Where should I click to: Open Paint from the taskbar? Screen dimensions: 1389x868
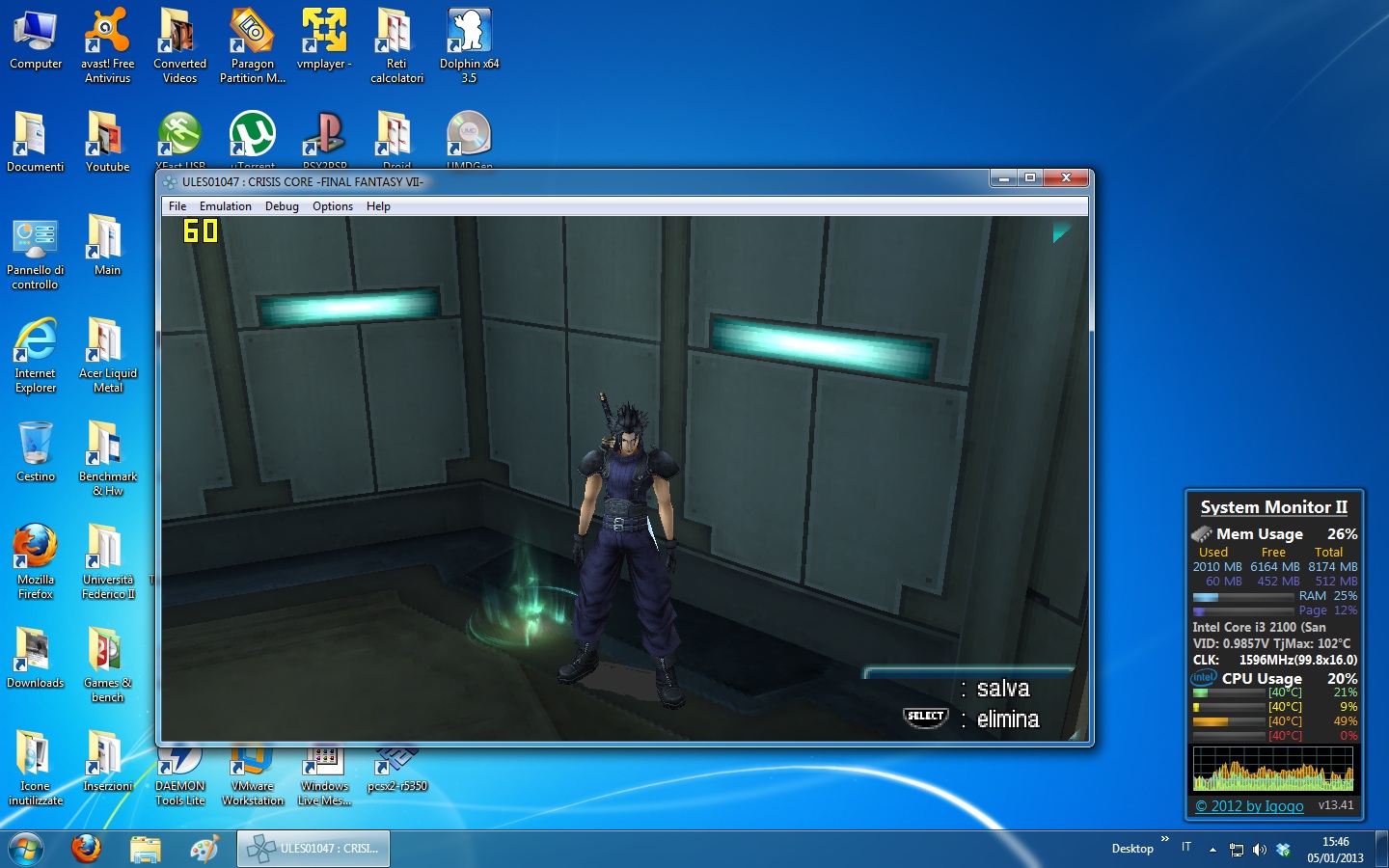coord(204,849)
